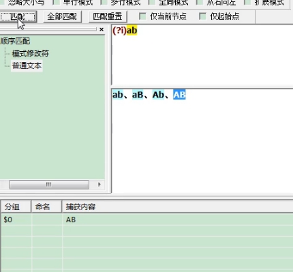Select the $0 group row cell
293x272 pixels.
tap(16, 220)
